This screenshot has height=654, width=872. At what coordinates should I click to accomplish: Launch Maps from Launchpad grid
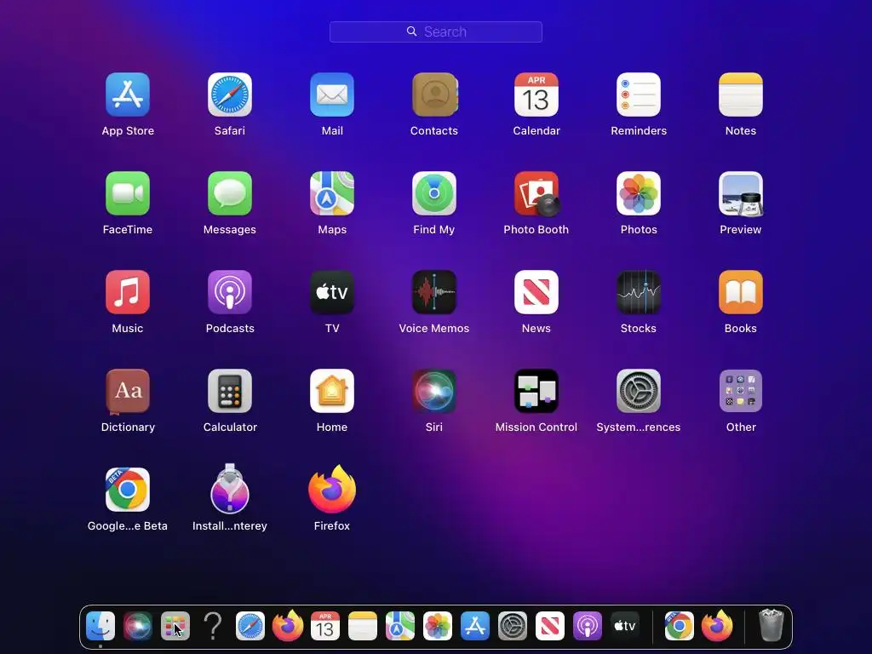coord(332,193)
